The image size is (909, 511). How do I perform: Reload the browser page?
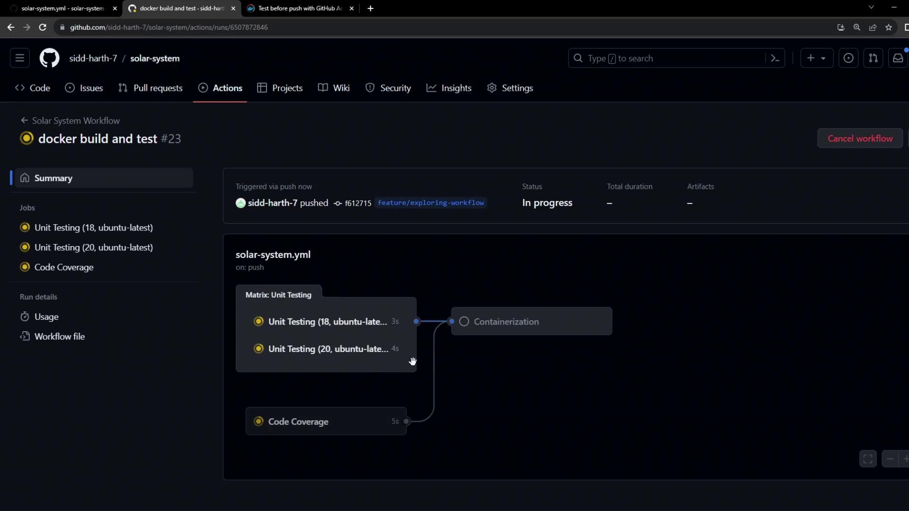[43, 27]
